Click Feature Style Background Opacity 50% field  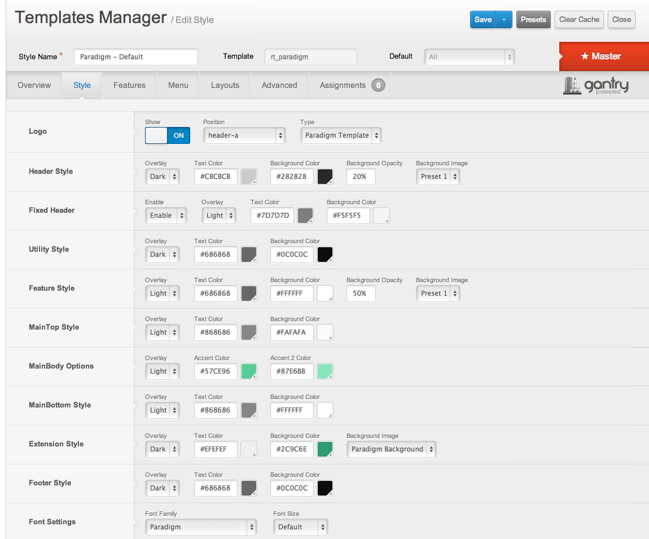pos(361,293)
